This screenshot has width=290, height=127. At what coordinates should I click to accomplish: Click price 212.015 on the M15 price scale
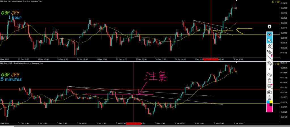283,68
